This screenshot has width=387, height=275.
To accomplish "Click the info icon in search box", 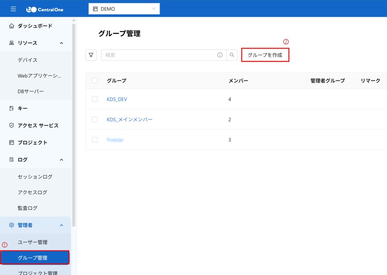I will pyautogui.click(x=220, y=55).
